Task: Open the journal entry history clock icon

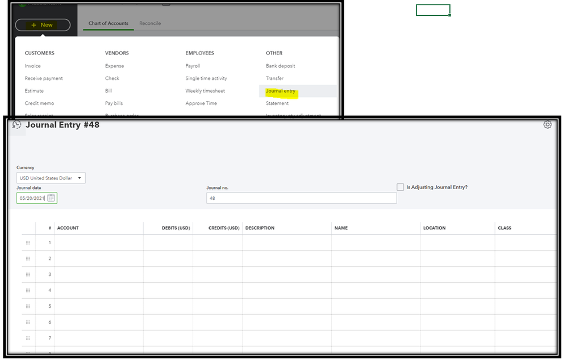Action: tap(16, 125)
